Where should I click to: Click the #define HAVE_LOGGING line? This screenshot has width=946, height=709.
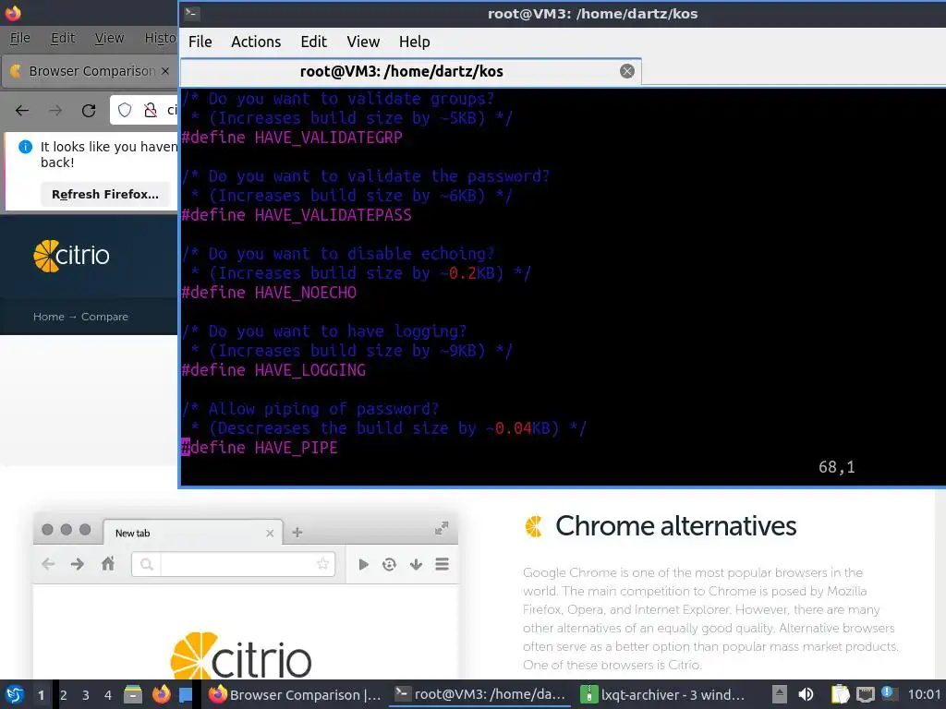[273, 370]
